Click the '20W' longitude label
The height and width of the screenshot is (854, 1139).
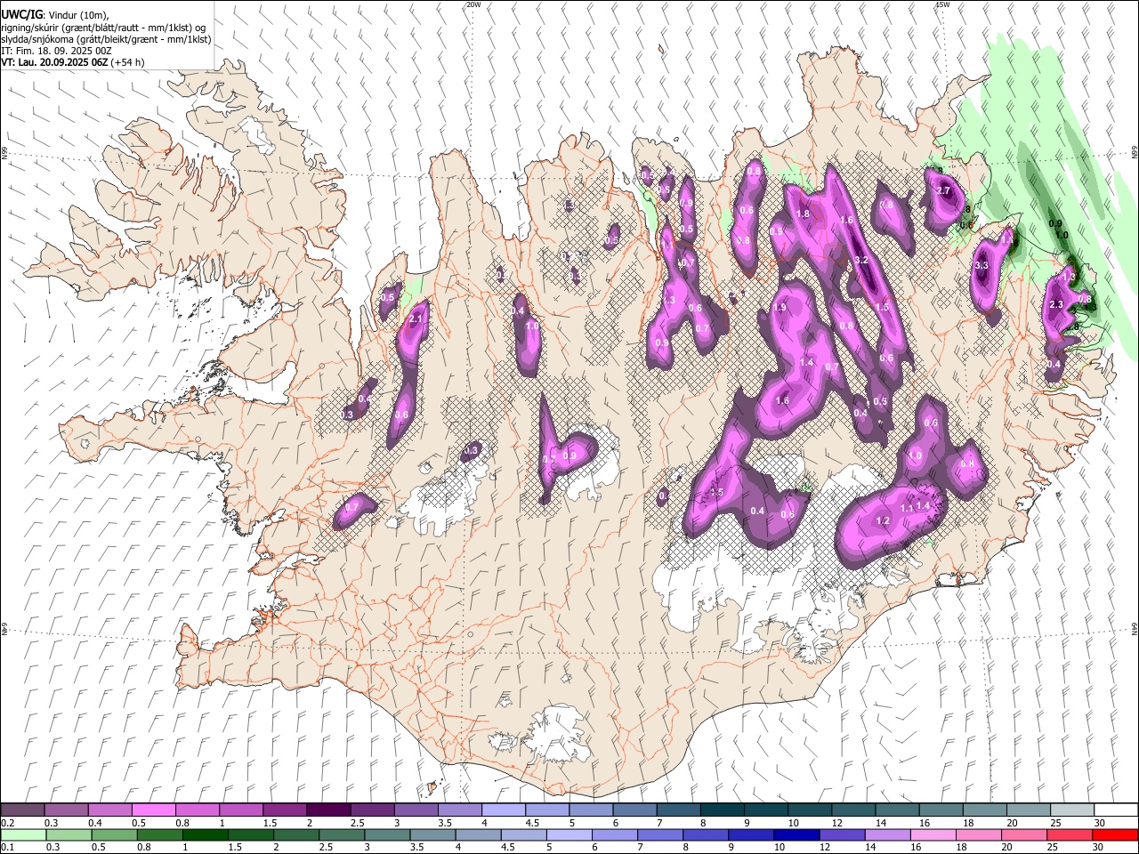473,4
